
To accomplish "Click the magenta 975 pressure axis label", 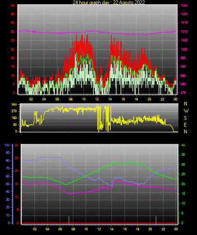I will [x=183, y=93].
